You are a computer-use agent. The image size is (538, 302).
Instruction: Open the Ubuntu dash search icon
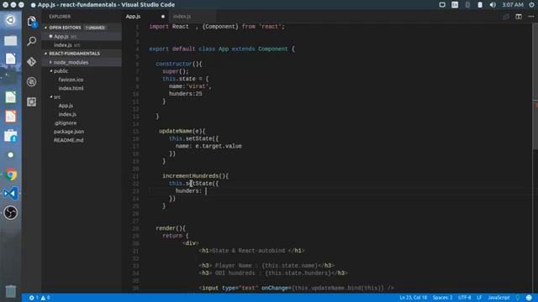(x=11, y=20)
